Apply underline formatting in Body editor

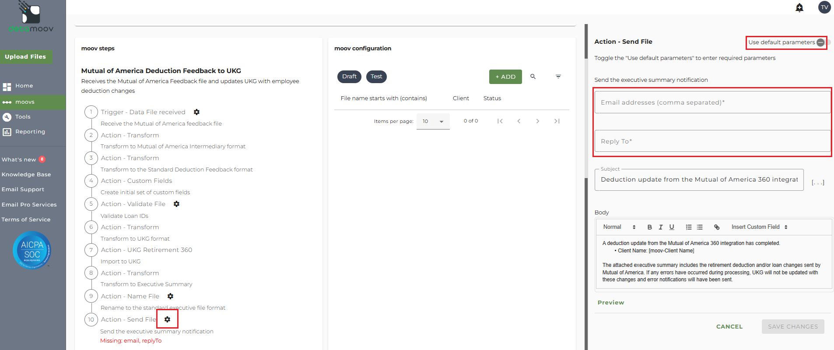(672, 227)
